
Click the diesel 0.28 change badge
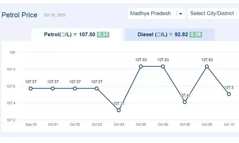point(195,35)
